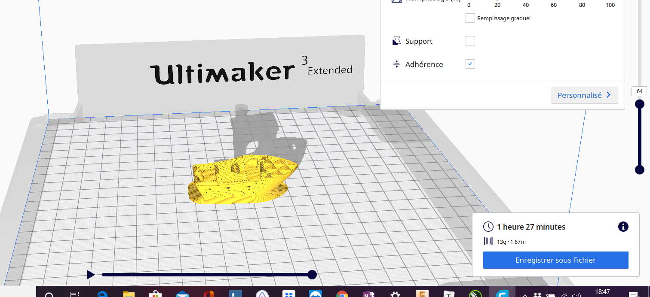
Task: Open Windows Settings gear on the taskbar
Action: coord(395,294)
